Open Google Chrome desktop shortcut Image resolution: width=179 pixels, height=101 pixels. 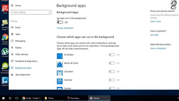[x=5, y=39]
